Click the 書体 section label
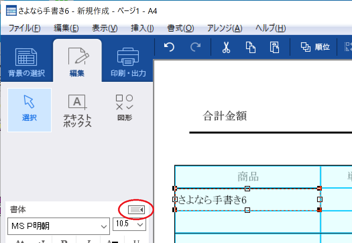Screen dimensions: 352x243 [x=18, y=209]
